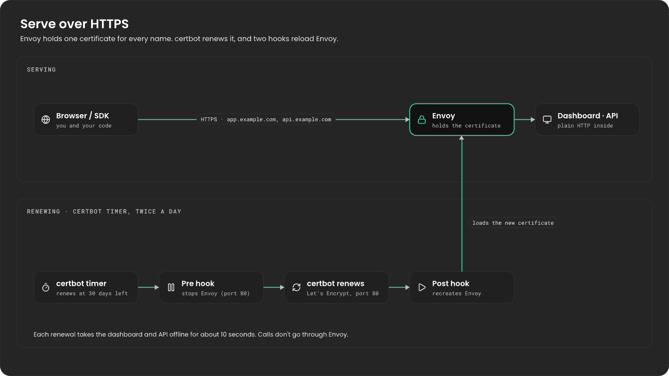Click the subtitle about Envoy holding one certificate
The height and width of the screenshot is (376, 669).
pos(179,39)
